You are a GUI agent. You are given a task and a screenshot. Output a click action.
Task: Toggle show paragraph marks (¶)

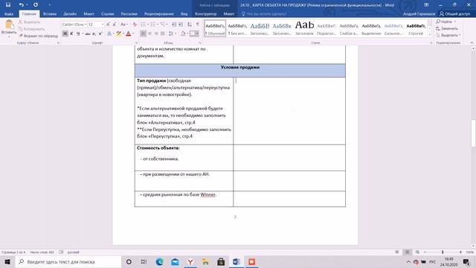198,25
